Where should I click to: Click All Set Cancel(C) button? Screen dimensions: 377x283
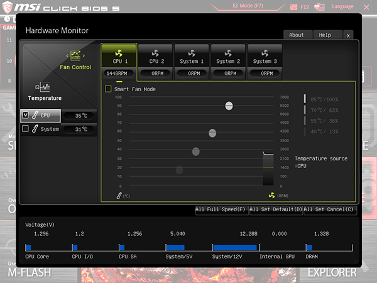pos(329,209)
